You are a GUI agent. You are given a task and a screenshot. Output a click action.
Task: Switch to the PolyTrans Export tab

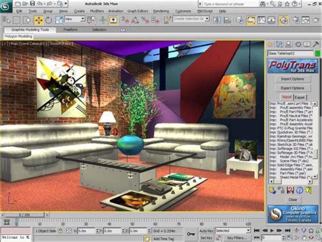pos(300,97)
